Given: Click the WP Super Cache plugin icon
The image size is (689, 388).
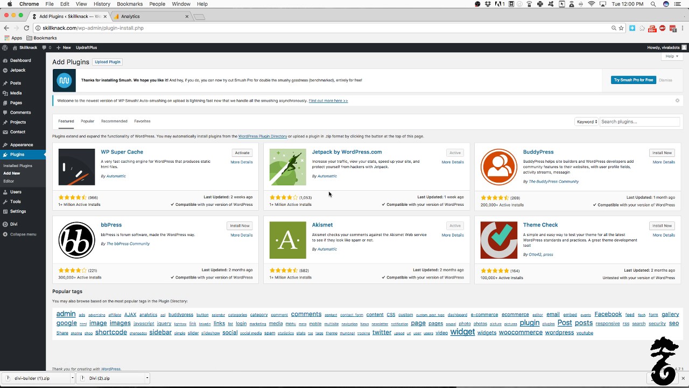Looking at the screenshot, I should (76, 167).
